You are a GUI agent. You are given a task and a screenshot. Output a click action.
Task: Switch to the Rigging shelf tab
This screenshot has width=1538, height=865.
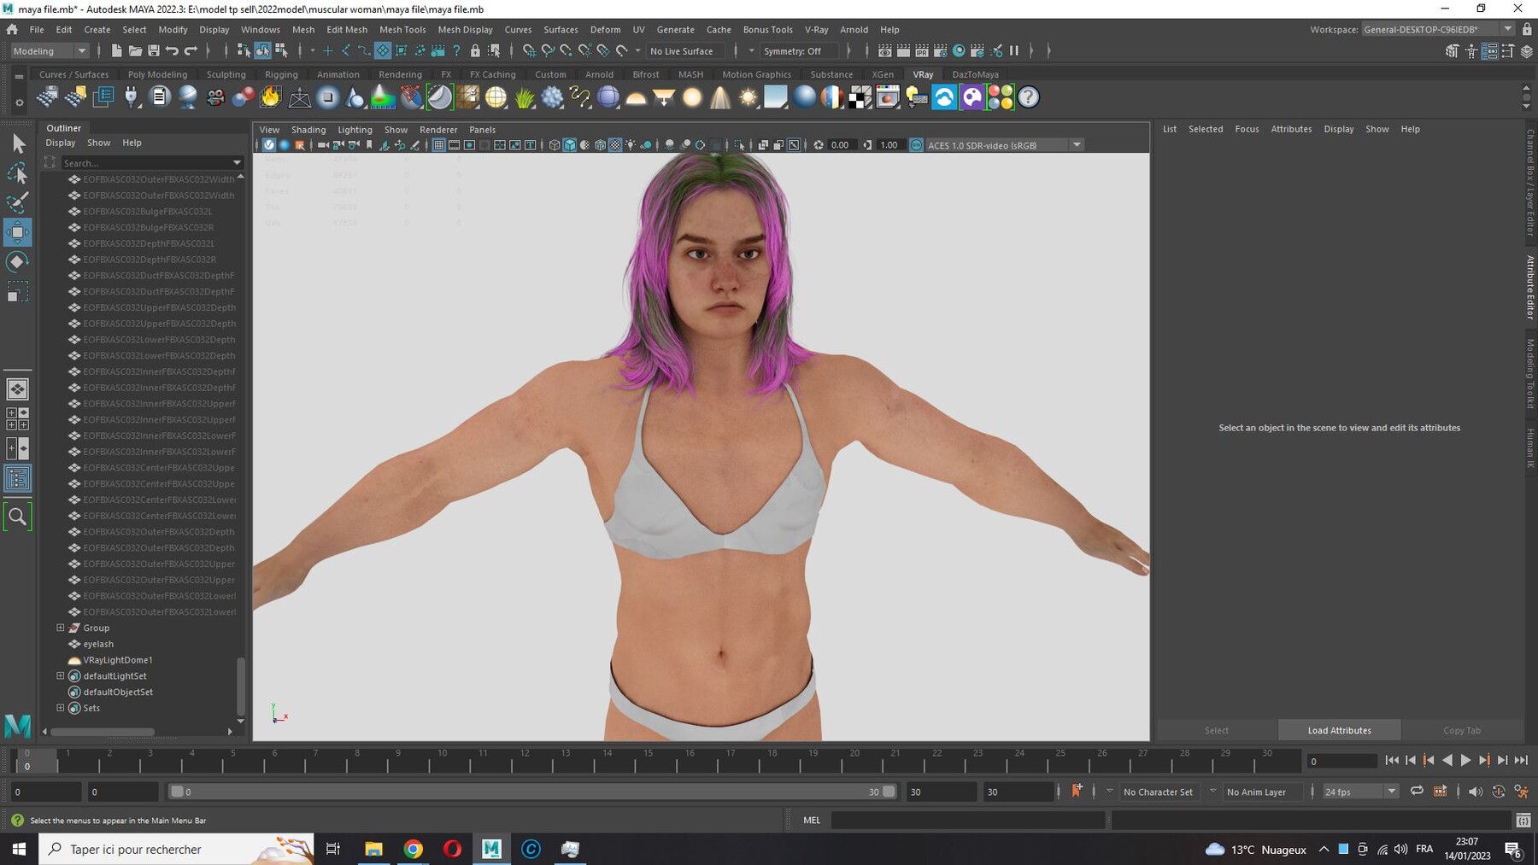point(281,74)
